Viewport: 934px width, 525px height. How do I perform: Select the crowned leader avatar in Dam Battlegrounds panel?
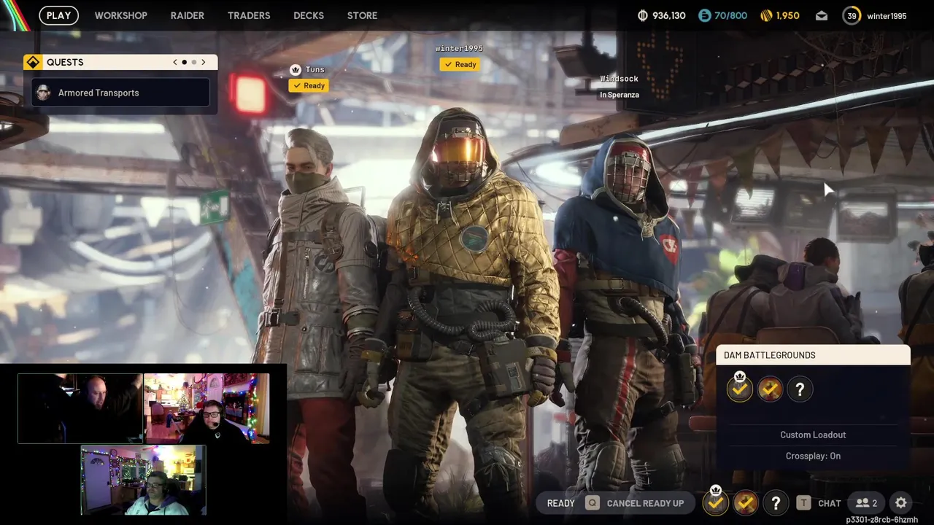click(x=740, y=389)
